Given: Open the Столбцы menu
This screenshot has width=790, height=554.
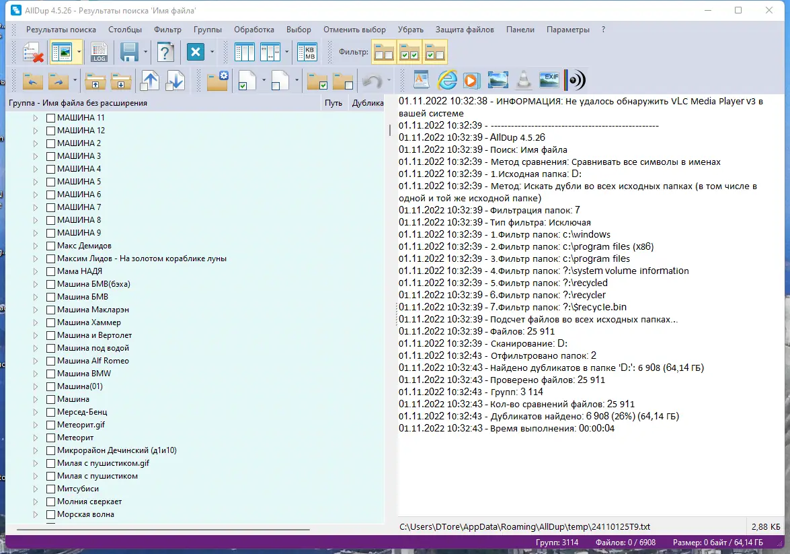Looking at the screenshot, I should 125,29.
